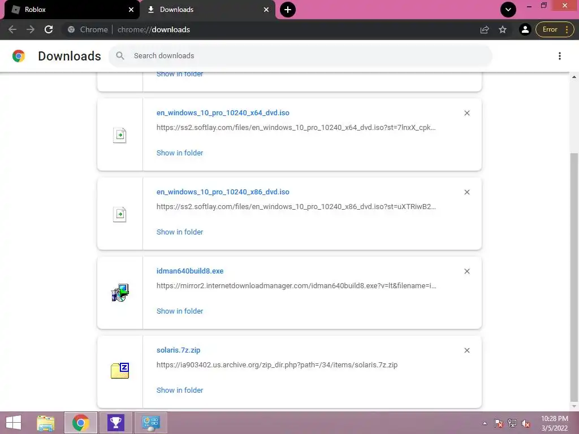The height and width of the screenshot is (434, 579).
Task: Open File Explorer from the taskbar
Action: coord(46,423)
